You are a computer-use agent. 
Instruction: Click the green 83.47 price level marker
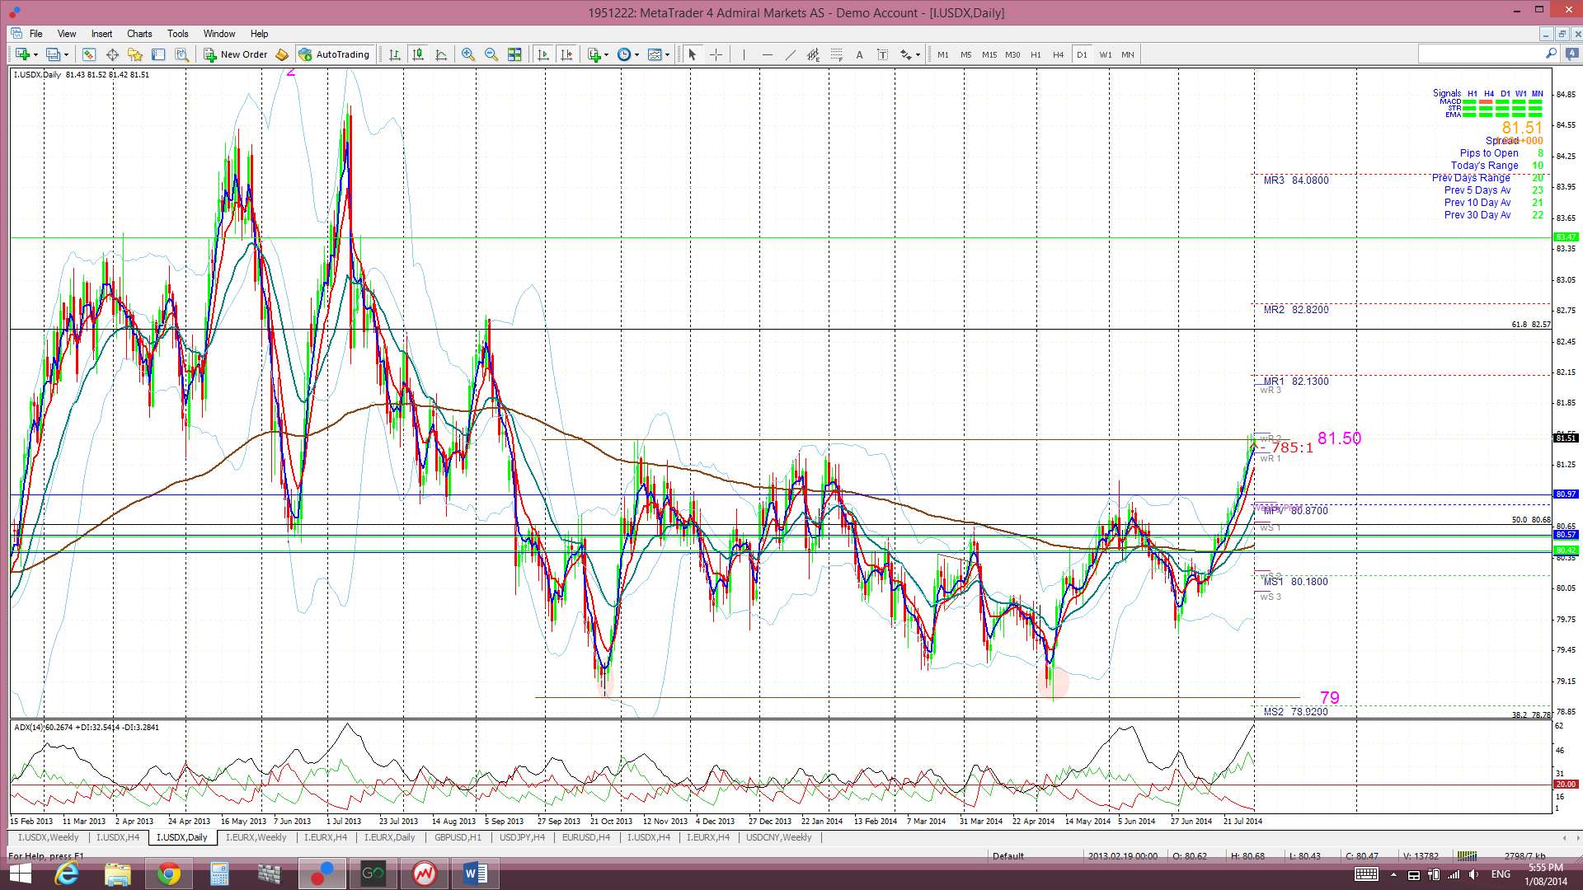(x=1565, y=237)
